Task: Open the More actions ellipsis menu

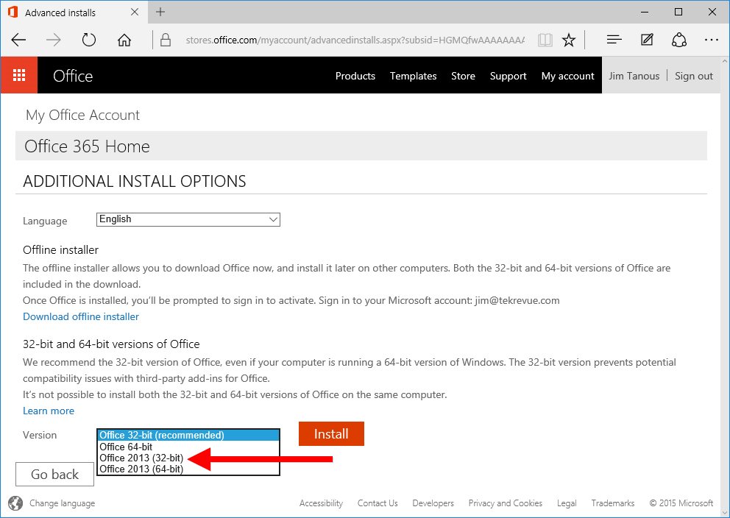Action: point(712,40)
